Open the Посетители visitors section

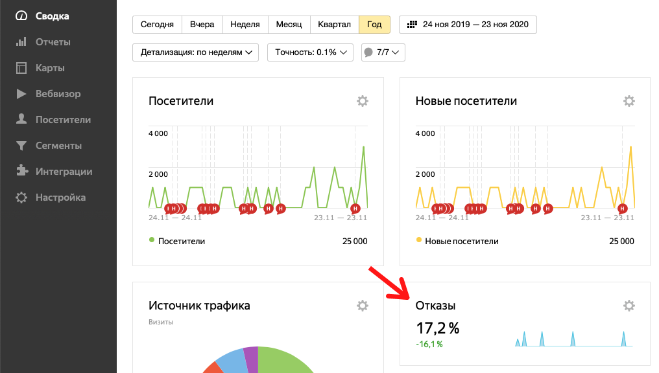pyautogui.click(x=60, y=119)
